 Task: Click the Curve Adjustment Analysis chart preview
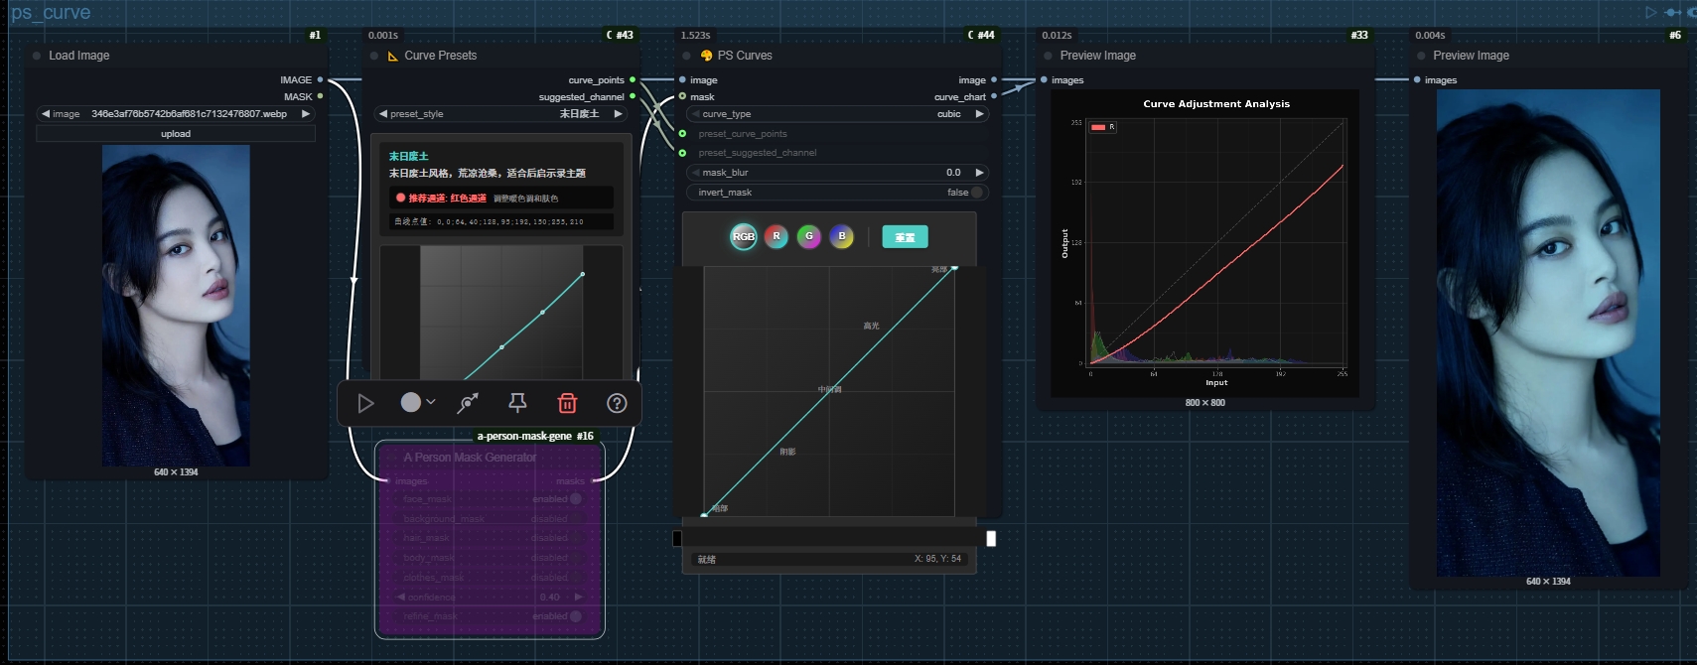(1204, 243)
